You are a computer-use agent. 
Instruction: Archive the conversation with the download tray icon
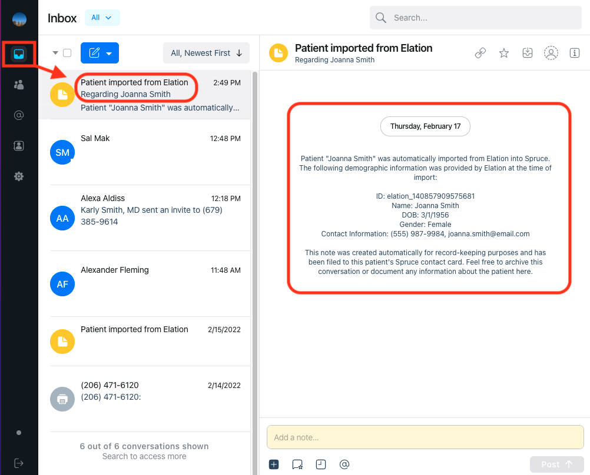[x=528, y=53]
